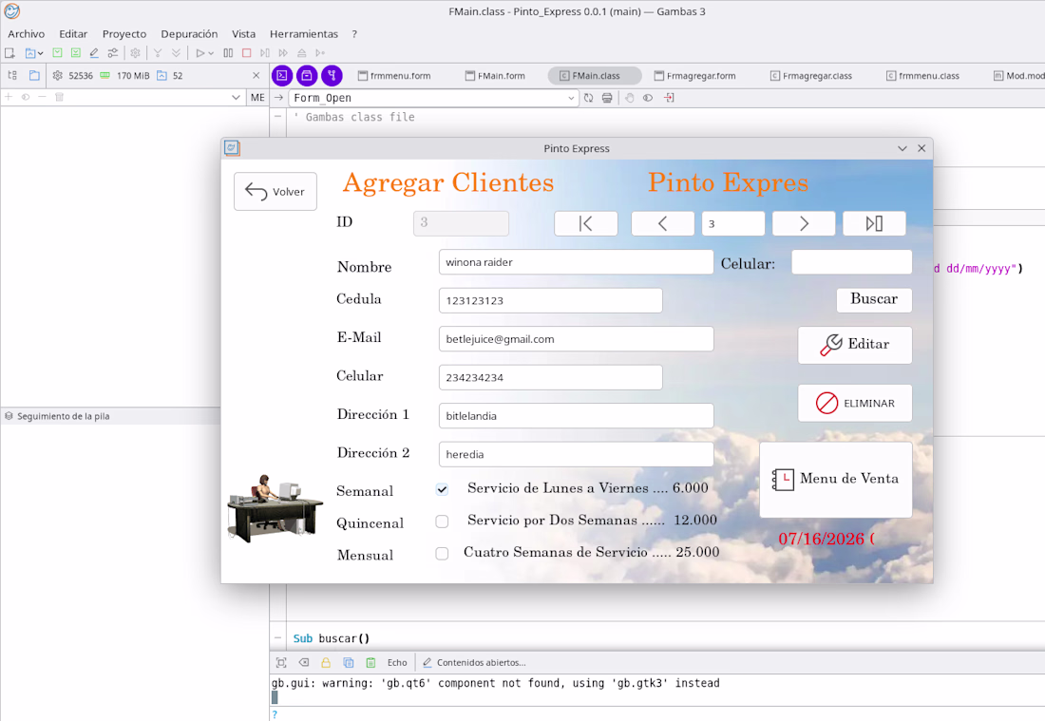
Task: Open the Proyecto menu
Action: click(x=123, y=34)
